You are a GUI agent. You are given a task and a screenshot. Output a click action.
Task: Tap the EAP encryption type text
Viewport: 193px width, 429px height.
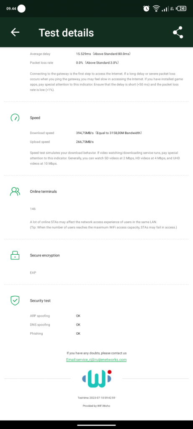click(33, 273)
